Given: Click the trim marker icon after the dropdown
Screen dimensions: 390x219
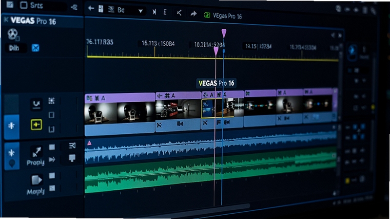Looking at the screenshot, I should (154, 12).
